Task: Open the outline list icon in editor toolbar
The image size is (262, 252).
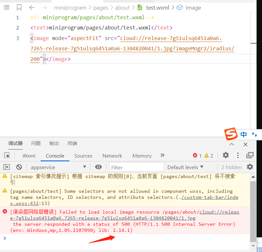Action: [x=6, y=8]
